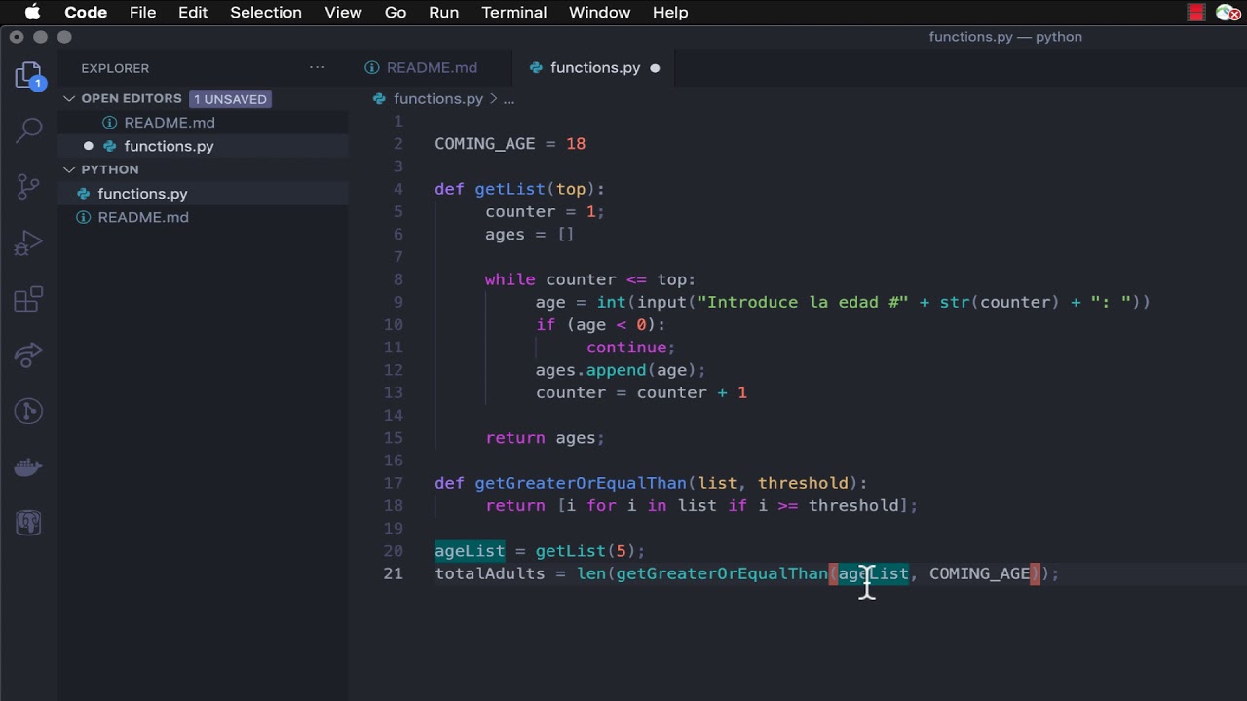This screenshot has height=701, width=1247.
Task: Collapse the OPEN EDITORS section
Action: point(69,98)
